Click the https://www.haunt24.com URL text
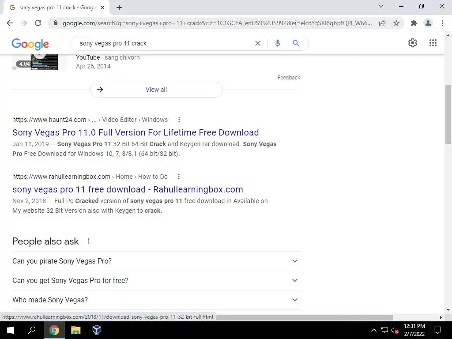The width and height of the screenshot is (452, 339). coord(49,120)
